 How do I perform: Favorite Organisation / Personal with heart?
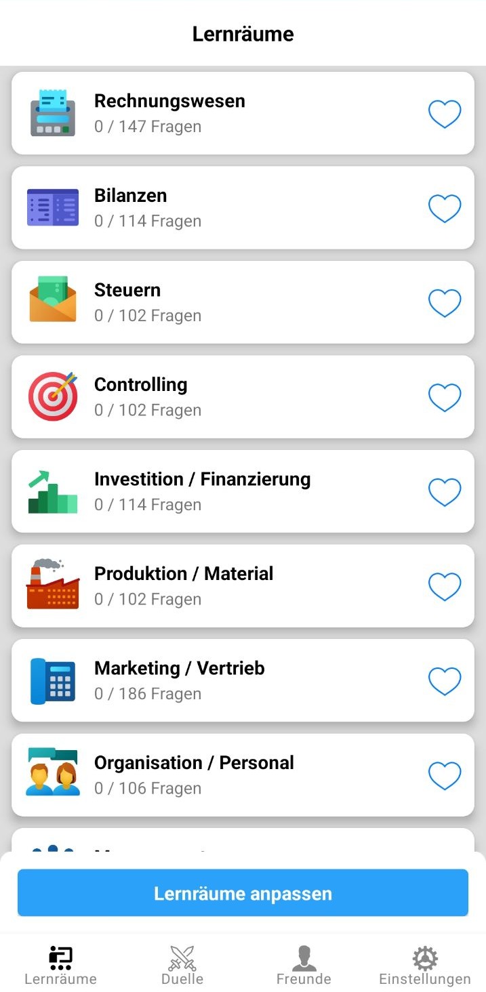pyautogui.click(x=445, y=775)
